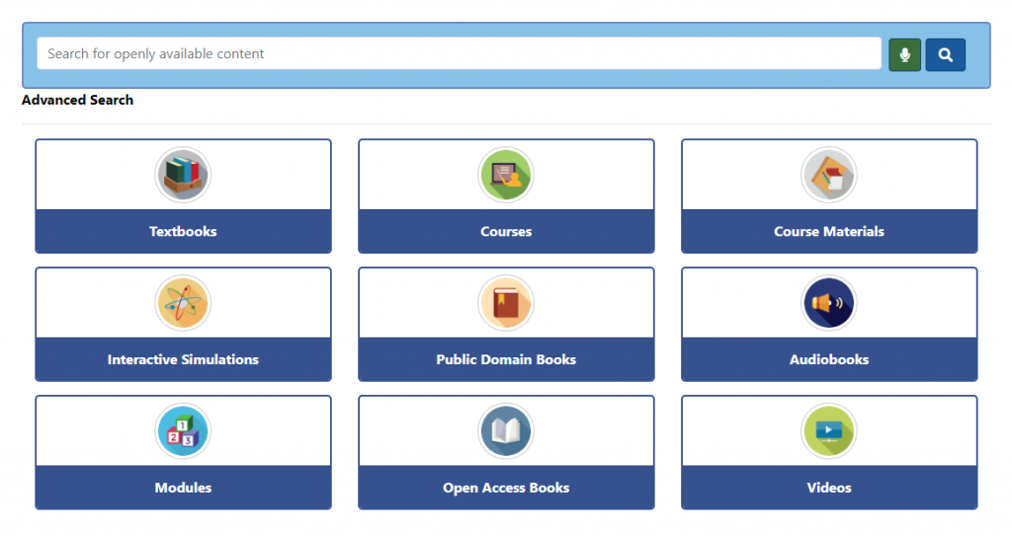The height and width of the screenshot is (536, 1012).
Task: Click the Courses laptop icon
Action: point(506,176)
